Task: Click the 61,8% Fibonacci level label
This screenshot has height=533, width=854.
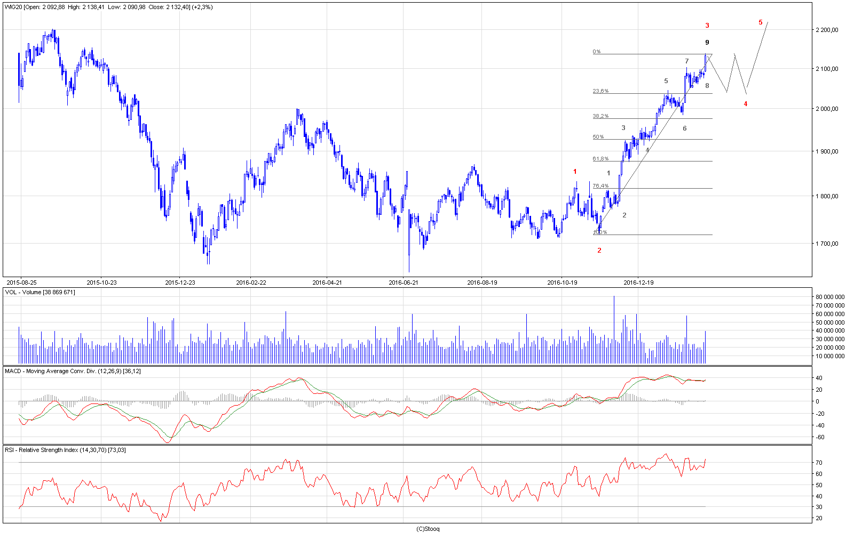Action: [x=600, y=159]
